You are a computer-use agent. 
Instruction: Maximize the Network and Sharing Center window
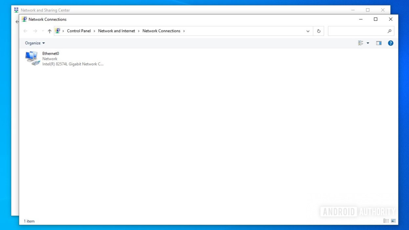click(x=368, y=10)
